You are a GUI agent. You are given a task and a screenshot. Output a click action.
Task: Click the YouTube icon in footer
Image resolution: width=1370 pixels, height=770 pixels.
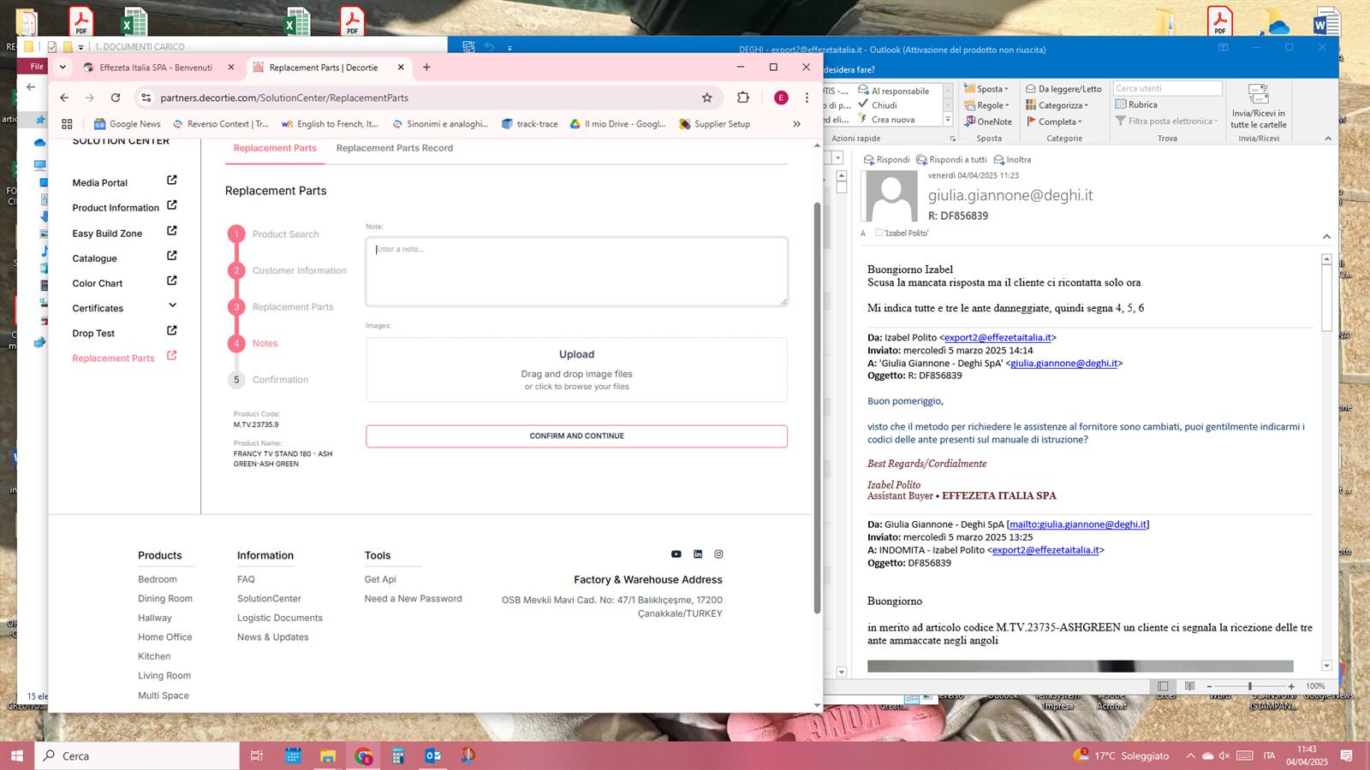click(676, 554)
